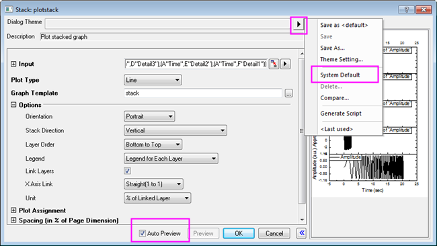Collapse preview panel with double-arrow button
Image resolution: width=437 pixels, height=246 pixels.
click(x=302, y=233)
